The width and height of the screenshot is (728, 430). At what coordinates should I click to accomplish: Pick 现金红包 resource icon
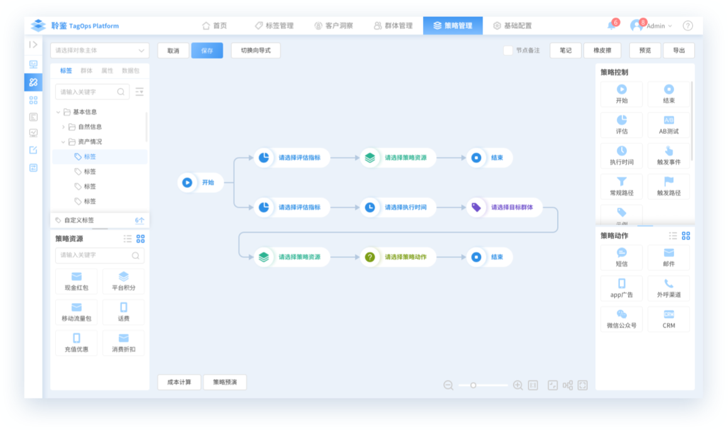[77, 282]
